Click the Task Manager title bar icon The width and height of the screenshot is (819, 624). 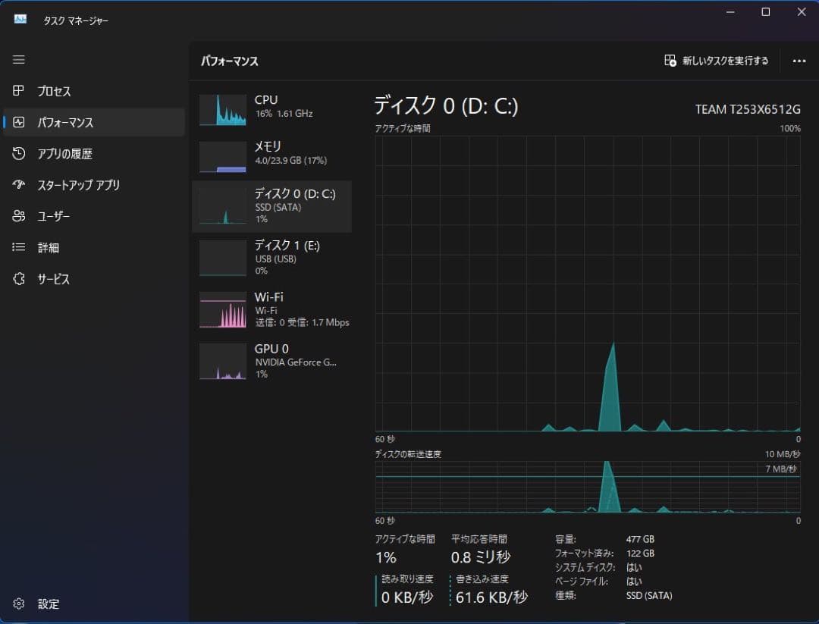coord(20,20)
